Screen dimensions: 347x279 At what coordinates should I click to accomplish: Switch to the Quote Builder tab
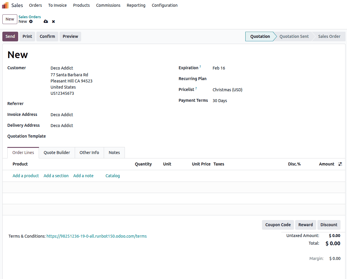pyautogui.click(x=57, y=153)
